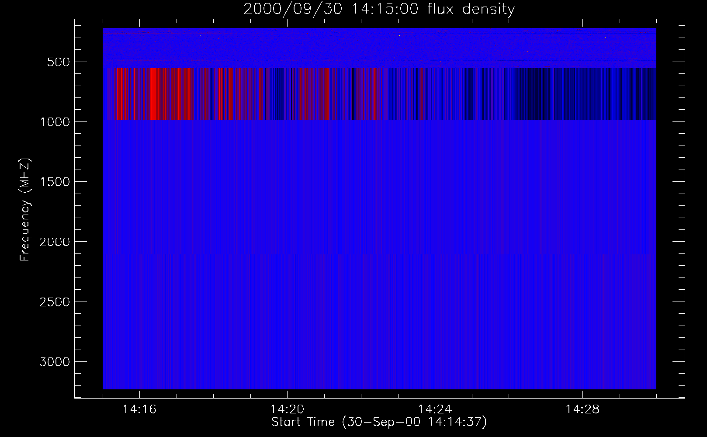Click the 14:16 time tick label
This screenshot has height=437, width=707.
coord(139,409)
